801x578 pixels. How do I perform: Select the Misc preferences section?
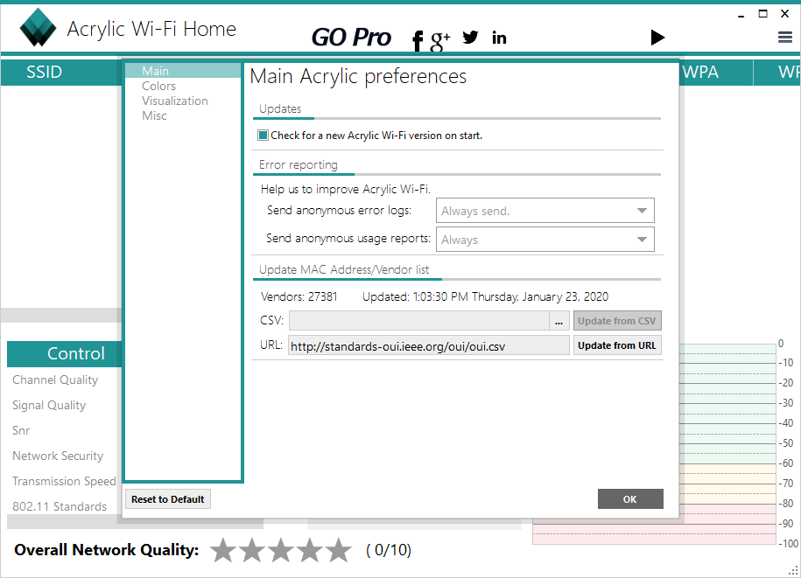(x=154, y=115)
